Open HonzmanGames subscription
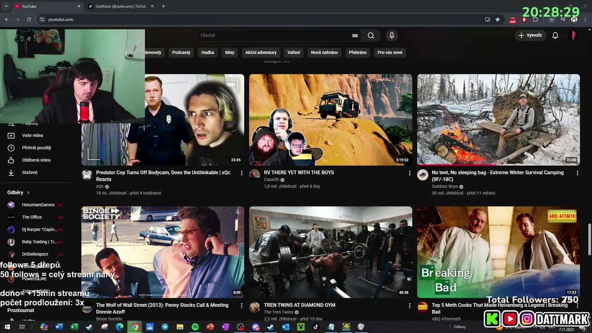 [x=35, y=205]
